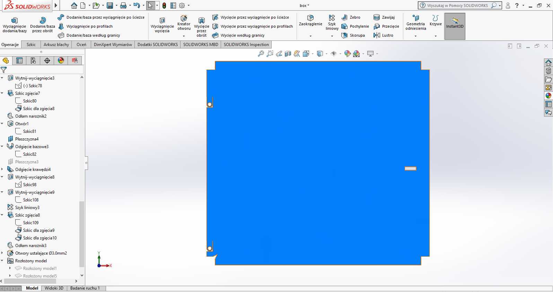Choose the Wycięcie przez obrót tool
The image size is (553, 292).
tap(202, 27)
